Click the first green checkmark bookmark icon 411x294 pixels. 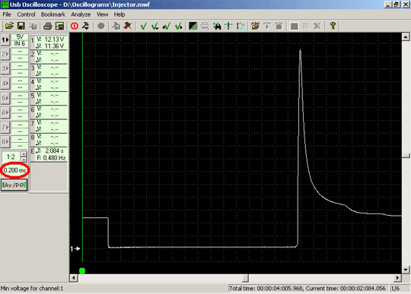[x=143, y=26]
